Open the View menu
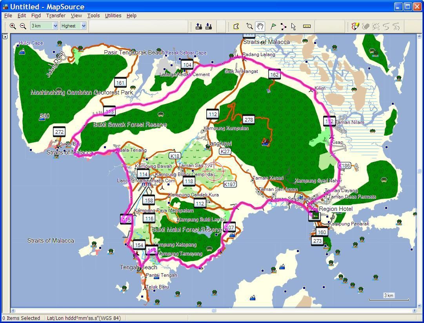The height and width of the screenshot is (323, 424). coord(76,15)
